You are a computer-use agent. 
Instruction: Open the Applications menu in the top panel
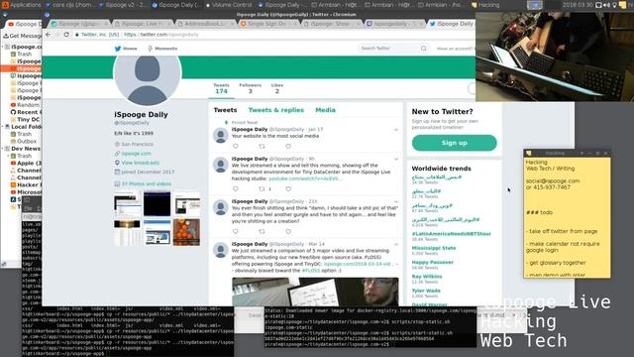click(22, 5)
